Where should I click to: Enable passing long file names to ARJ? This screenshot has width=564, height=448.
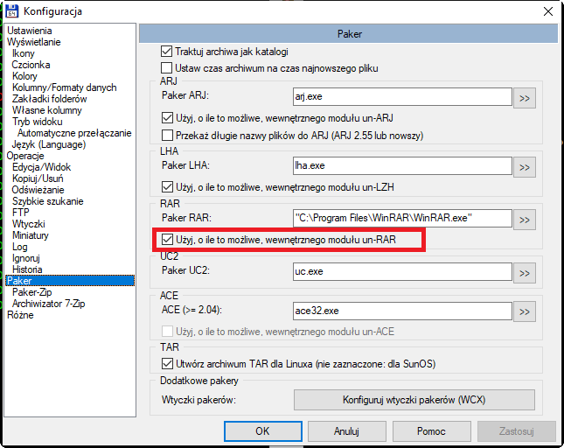167,136
